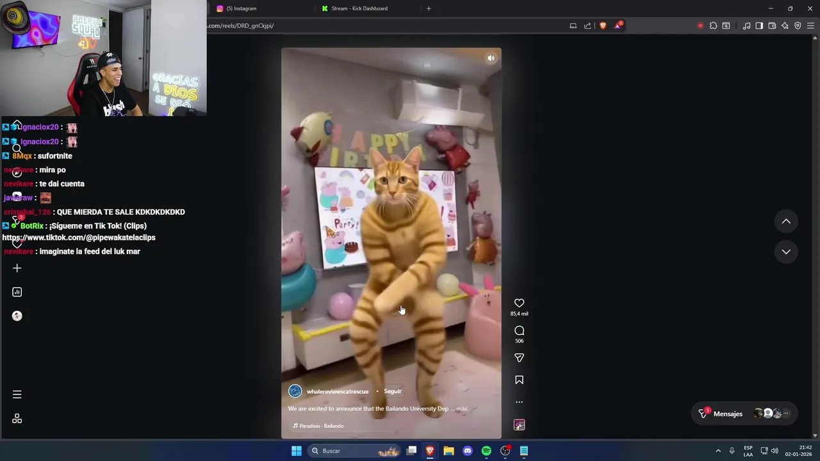Share the reel via the send icon
Screen dimensions: 820x461
pos(519,358)
